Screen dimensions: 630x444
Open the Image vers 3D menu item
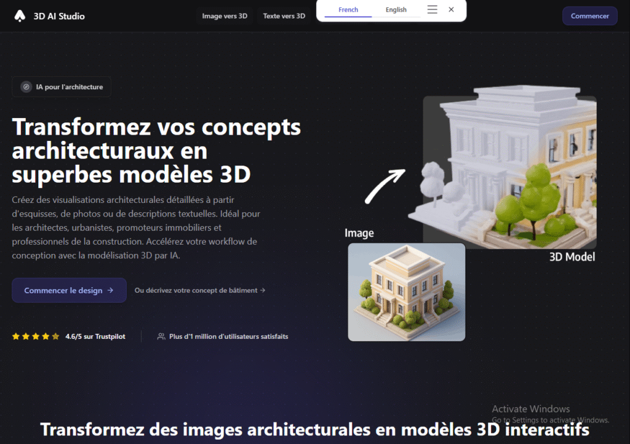click(x=225, y=16)
